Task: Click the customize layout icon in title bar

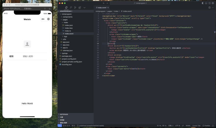Action: pos(213,3)
